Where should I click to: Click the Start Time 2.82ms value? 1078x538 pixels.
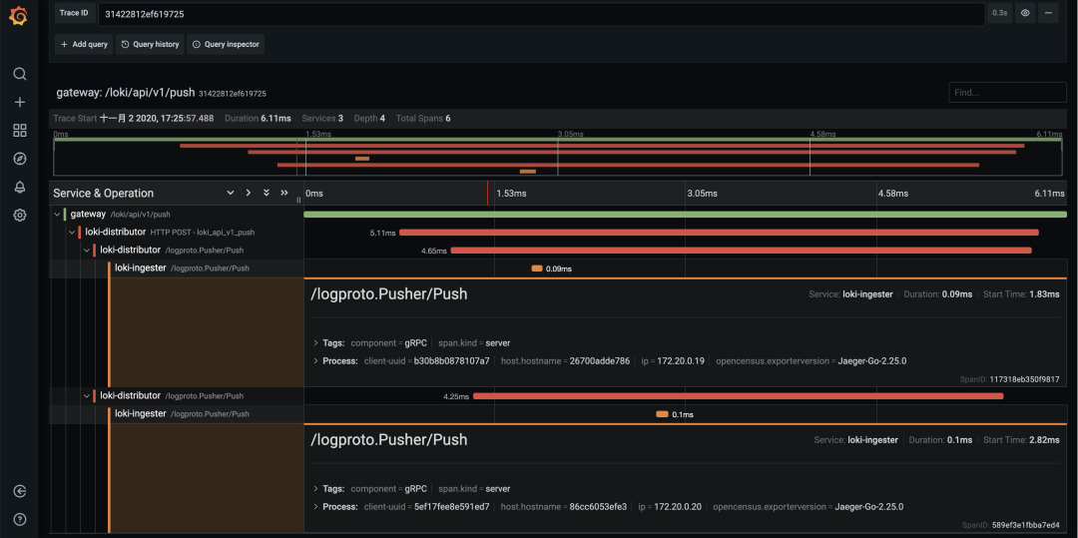(1044, 440)
